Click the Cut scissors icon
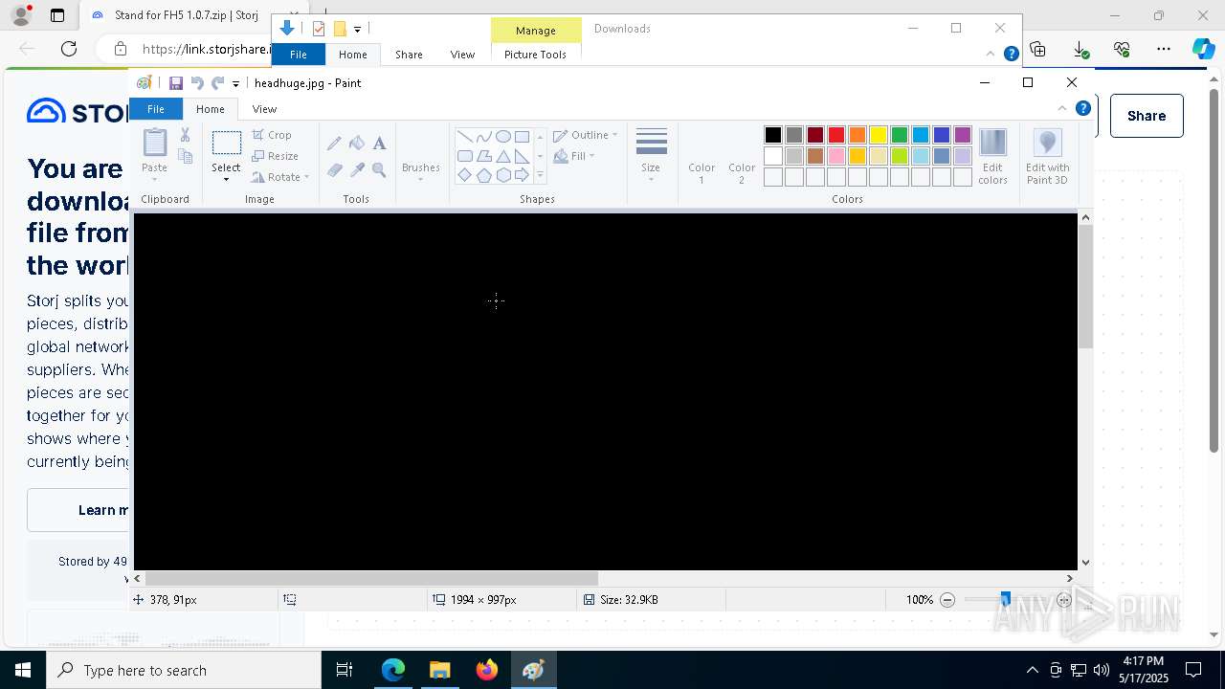The image size is (1225, 689). pos(185,135)
